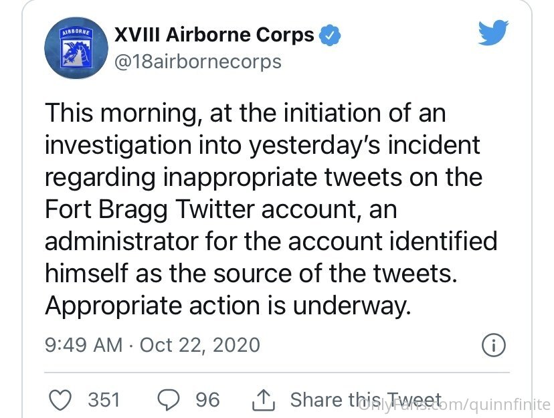
Task: Click the reply speech bubble icon
Action: [168, 400]
